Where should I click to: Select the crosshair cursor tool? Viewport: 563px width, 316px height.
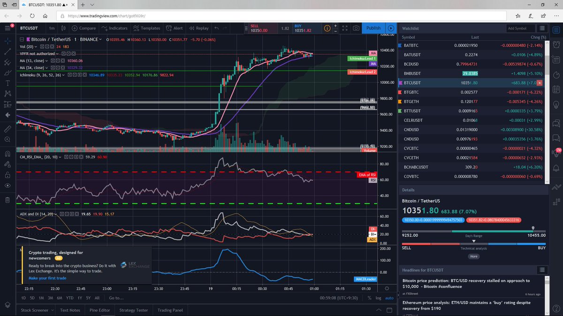coord(8,41)
